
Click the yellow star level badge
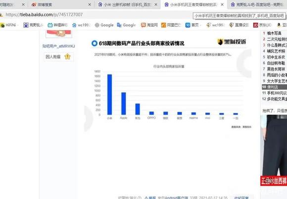67,56
